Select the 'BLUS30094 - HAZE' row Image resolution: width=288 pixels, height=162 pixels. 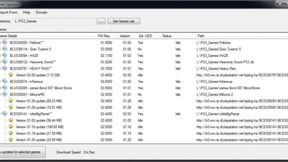[24, 55]
